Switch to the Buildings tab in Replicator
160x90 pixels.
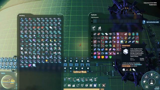coord(99,28)
